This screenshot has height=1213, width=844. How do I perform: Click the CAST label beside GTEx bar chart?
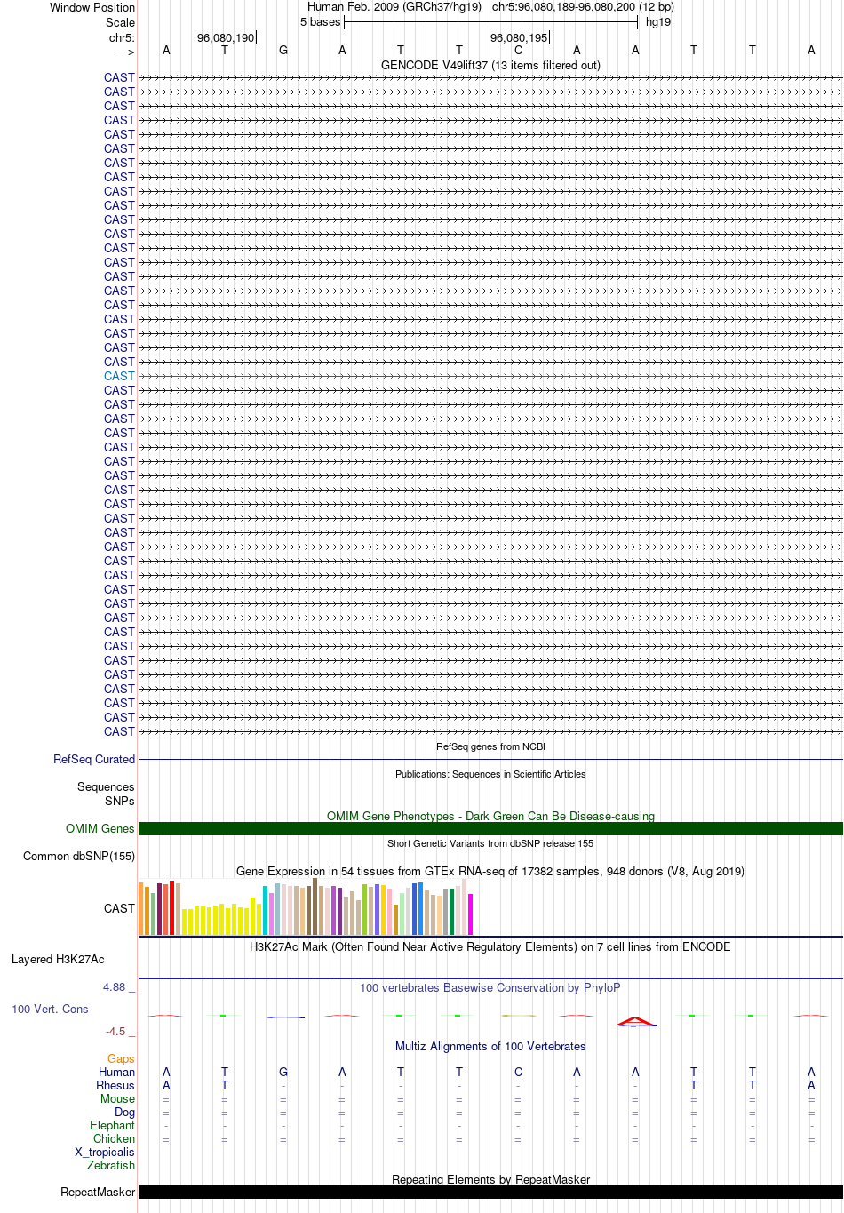click(119, 908)
